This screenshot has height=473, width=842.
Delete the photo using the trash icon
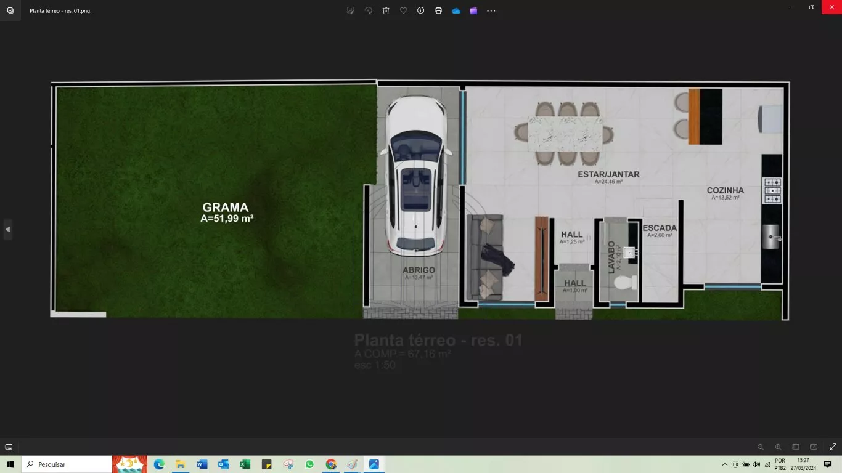[386, 10]
